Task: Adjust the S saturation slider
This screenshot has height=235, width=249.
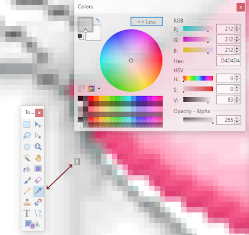Action: click(x=198, y=89)
